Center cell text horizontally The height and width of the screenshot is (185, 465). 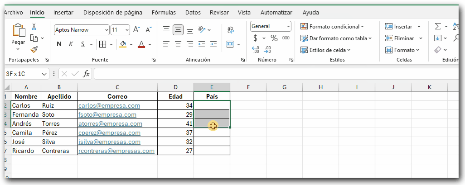pos(178,44)
